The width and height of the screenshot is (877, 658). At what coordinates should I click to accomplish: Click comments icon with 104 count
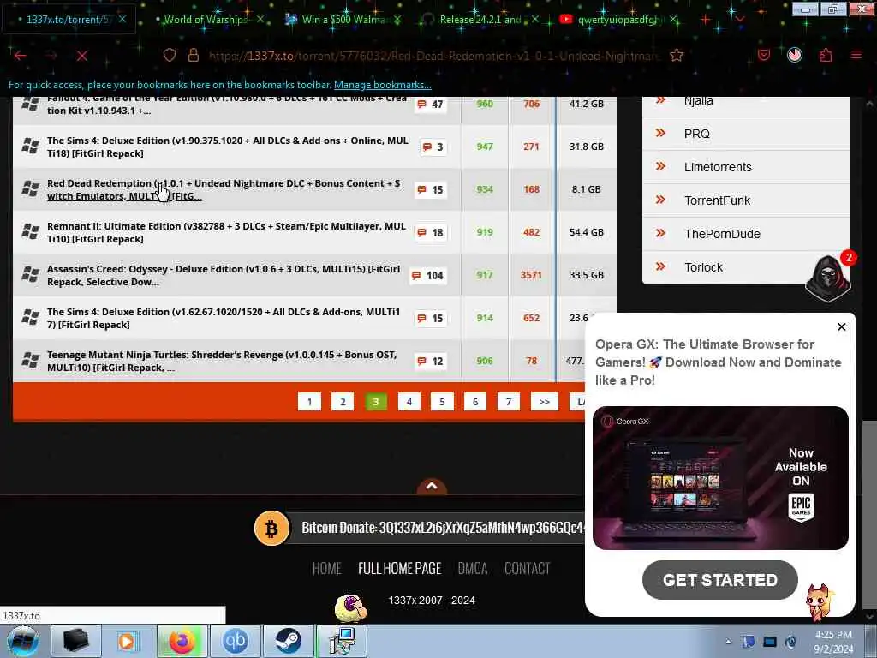click(428, 275)
